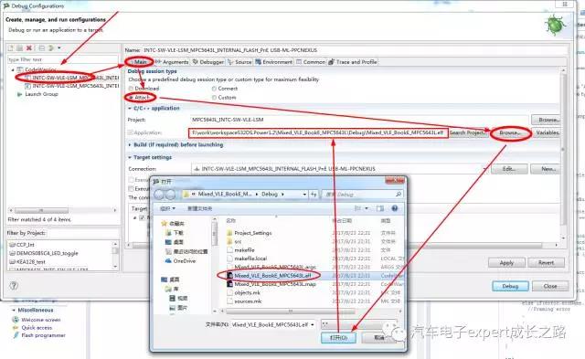585x359 pixels.
Task: Open help via the question mark icon
Action: coord(14,286)
